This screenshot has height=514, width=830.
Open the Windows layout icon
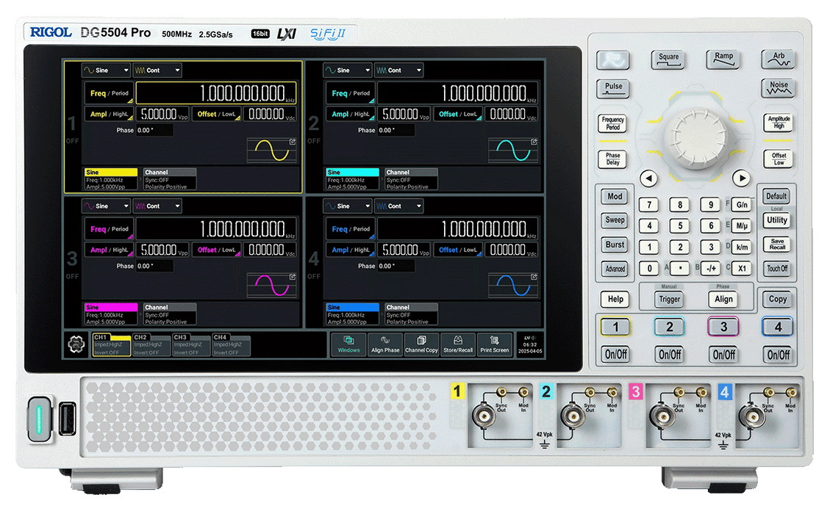(348, 345)
